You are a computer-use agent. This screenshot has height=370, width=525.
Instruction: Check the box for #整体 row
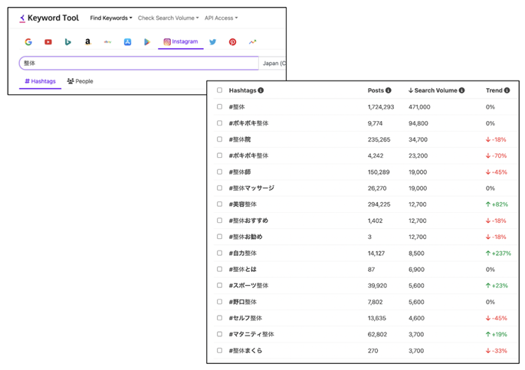tap(220, 106)
